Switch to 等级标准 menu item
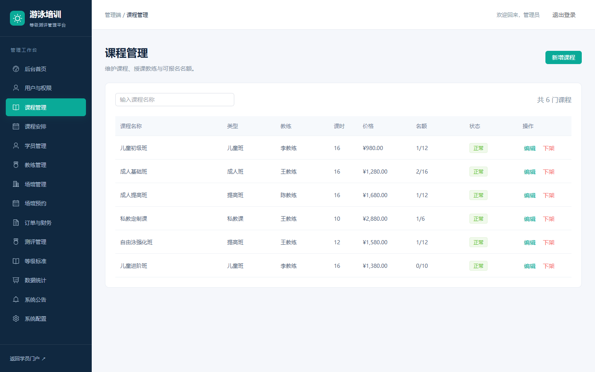Viewport: 595px width, 372px height. point(46,261)
